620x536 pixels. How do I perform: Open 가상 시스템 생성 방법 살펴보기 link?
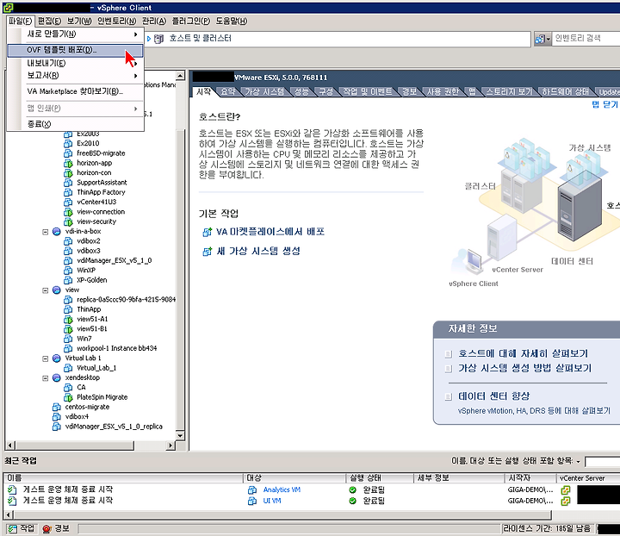524,368
